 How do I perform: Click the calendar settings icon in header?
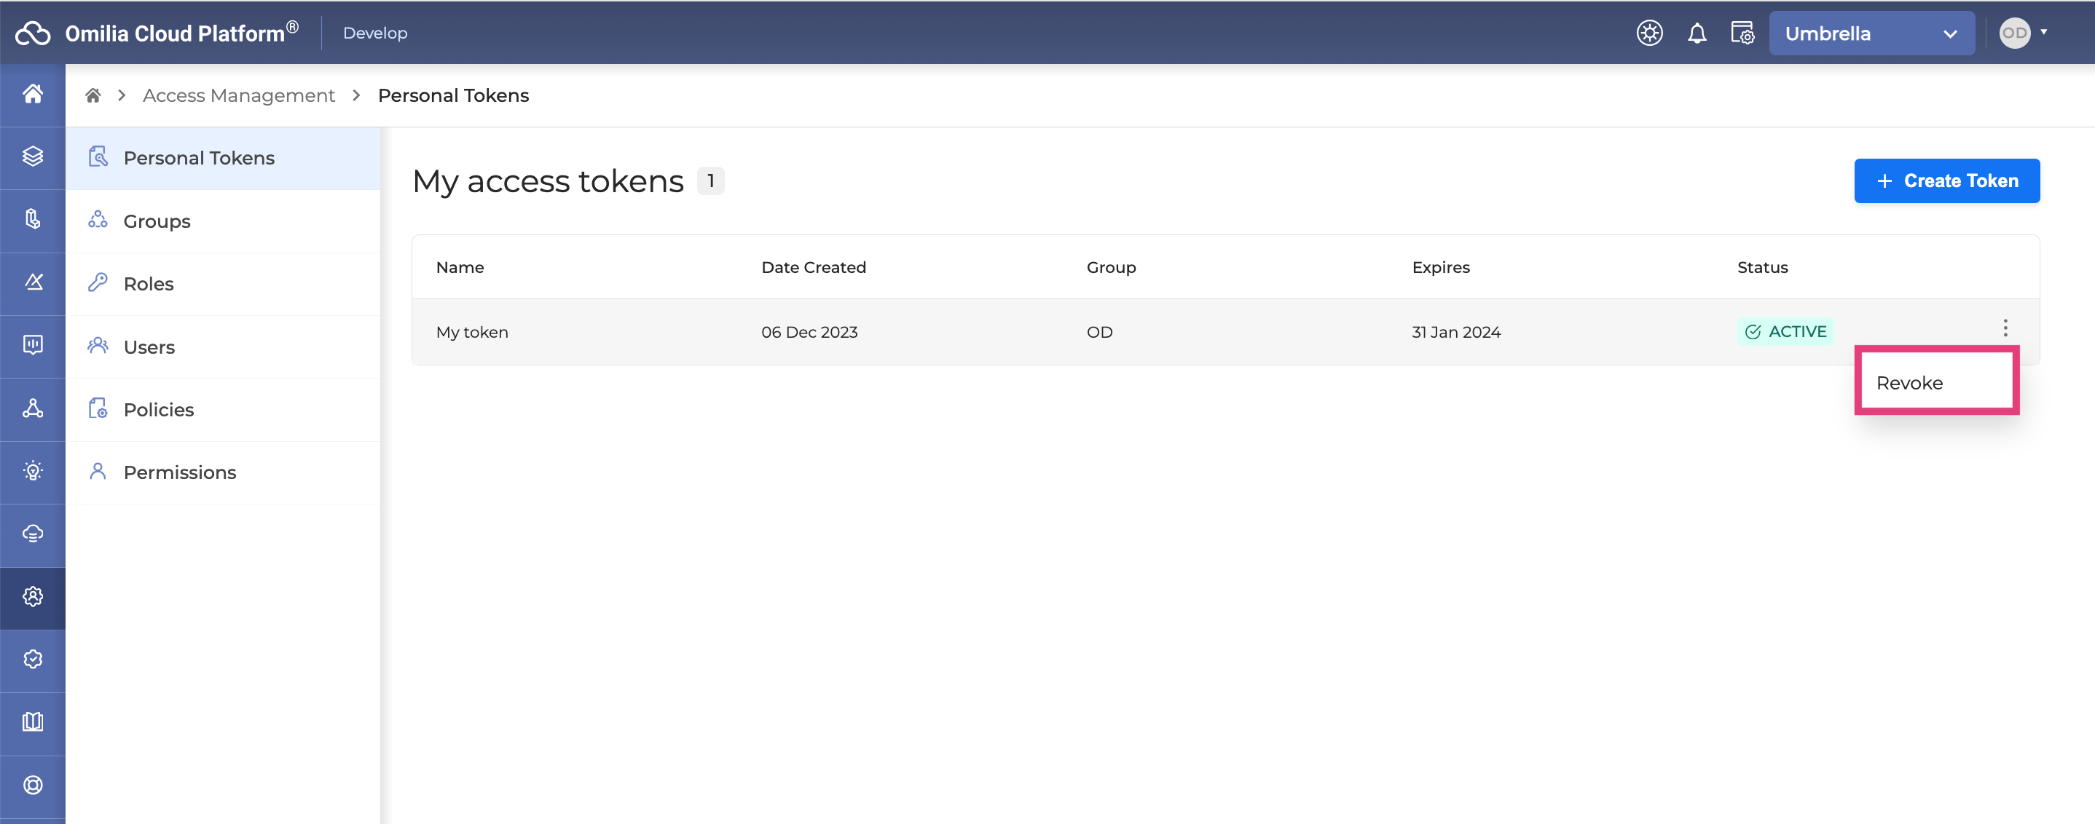(x=1742, y=33)
